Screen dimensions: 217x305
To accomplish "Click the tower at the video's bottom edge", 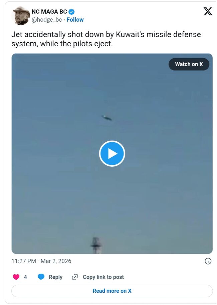I will pos(96,246).
